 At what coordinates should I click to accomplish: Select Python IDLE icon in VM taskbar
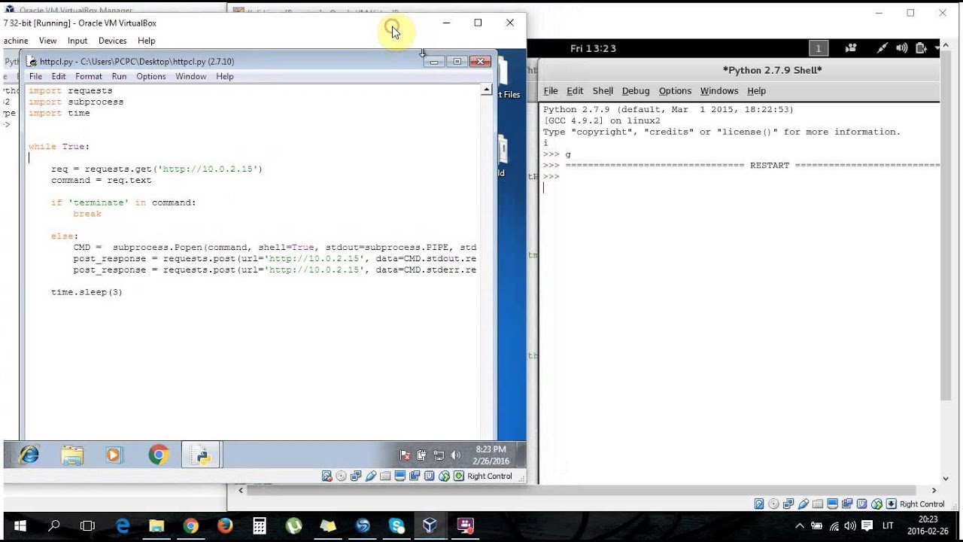201,455
